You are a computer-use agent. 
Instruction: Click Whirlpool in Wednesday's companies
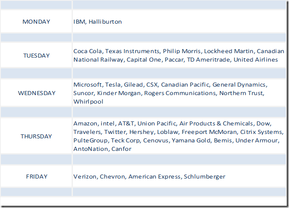point(87,102)
